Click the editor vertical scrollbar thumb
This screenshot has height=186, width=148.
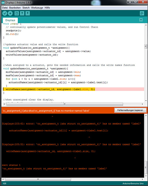146,46
